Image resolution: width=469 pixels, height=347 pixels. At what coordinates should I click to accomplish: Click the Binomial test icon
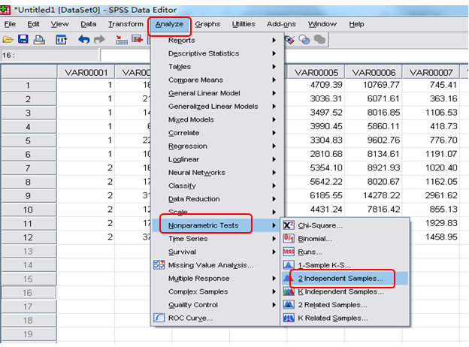(x=289, y=239)
